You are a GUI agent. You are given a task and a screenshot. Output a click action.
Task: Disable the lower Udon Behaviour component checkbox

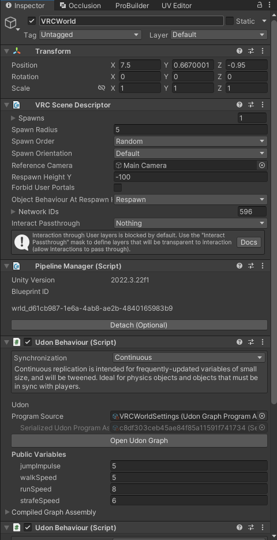[28, 527]
